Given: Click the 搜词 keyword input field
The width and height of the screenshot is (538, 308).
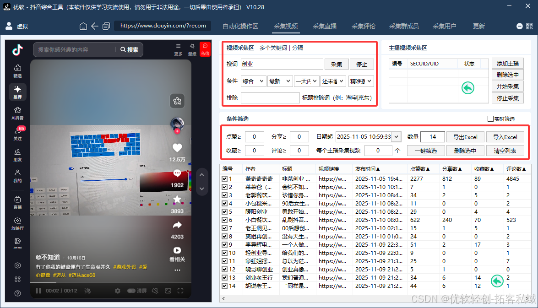Looking at the screenshot, I should (282, 64).
